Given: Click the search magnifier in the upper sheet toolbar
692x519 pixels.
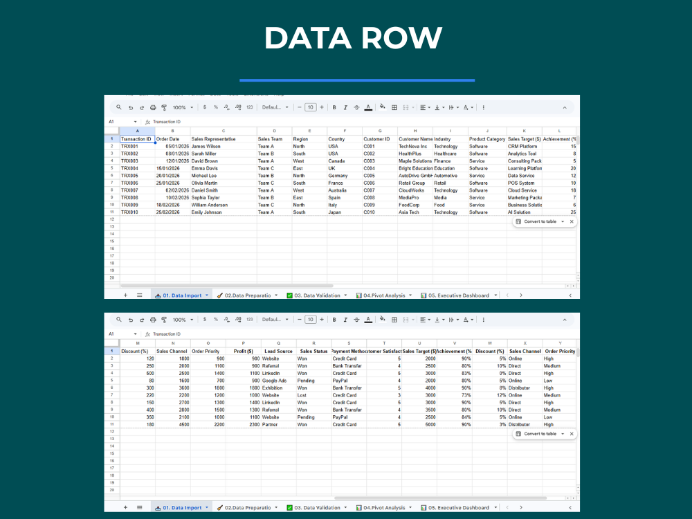Looking at the screenshot, I should tap(119, 107).
